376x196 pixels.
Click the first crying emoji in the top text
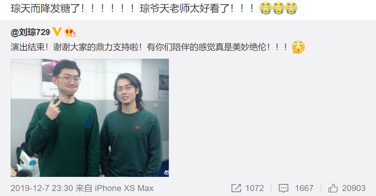pos(265,8)
